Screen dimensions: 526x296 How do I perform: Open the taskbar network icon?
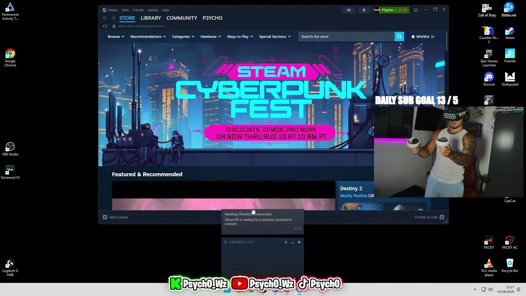tap(484, 289)
